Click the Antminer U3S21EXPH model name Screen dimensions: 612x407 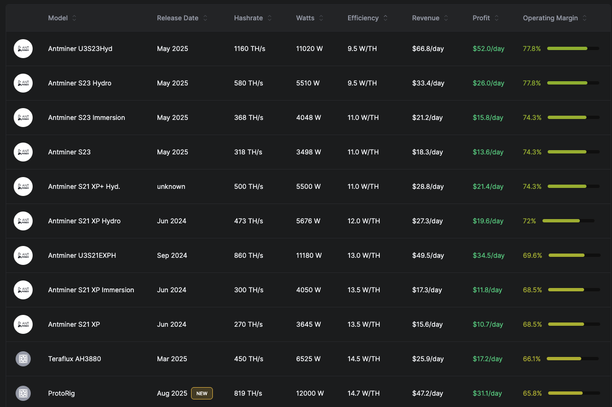pyautogui.click(x=82, y=255)
